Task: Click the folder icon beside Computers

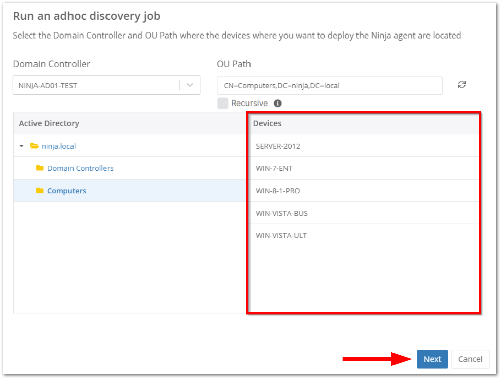Action: tap(41, 190)
